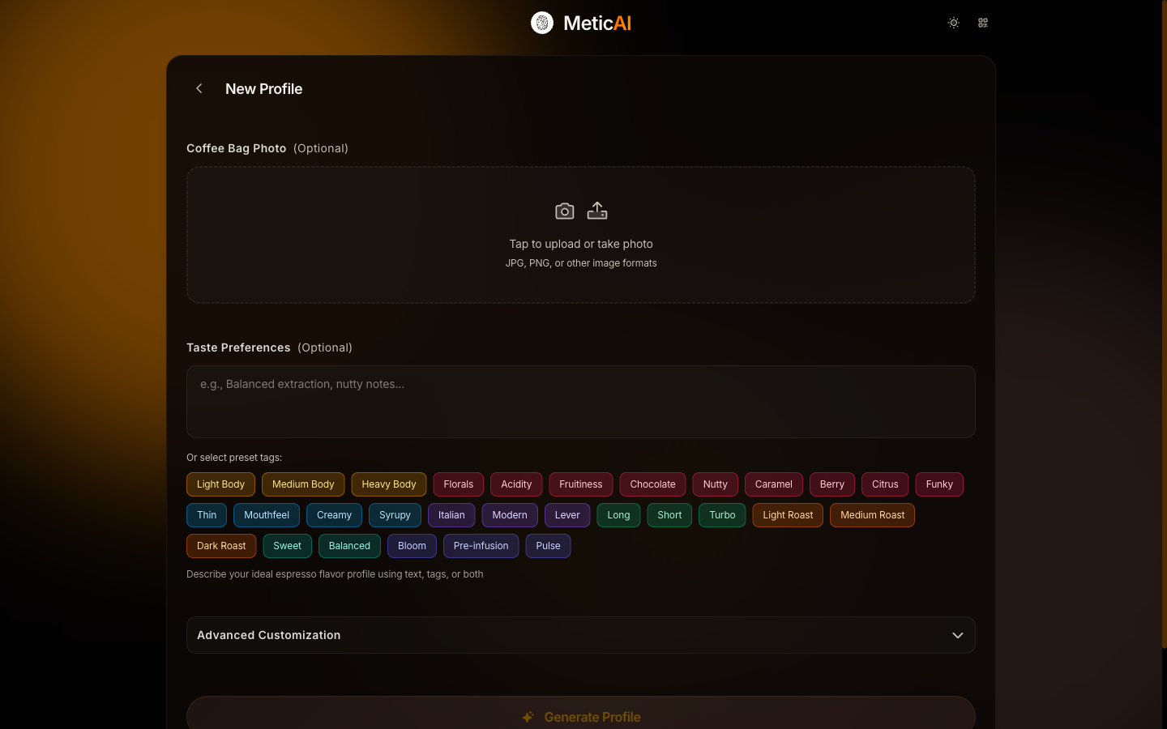This screenshot has height=729, width=1167.
Task: Toggle the Nutty tag
Action: 716,484
